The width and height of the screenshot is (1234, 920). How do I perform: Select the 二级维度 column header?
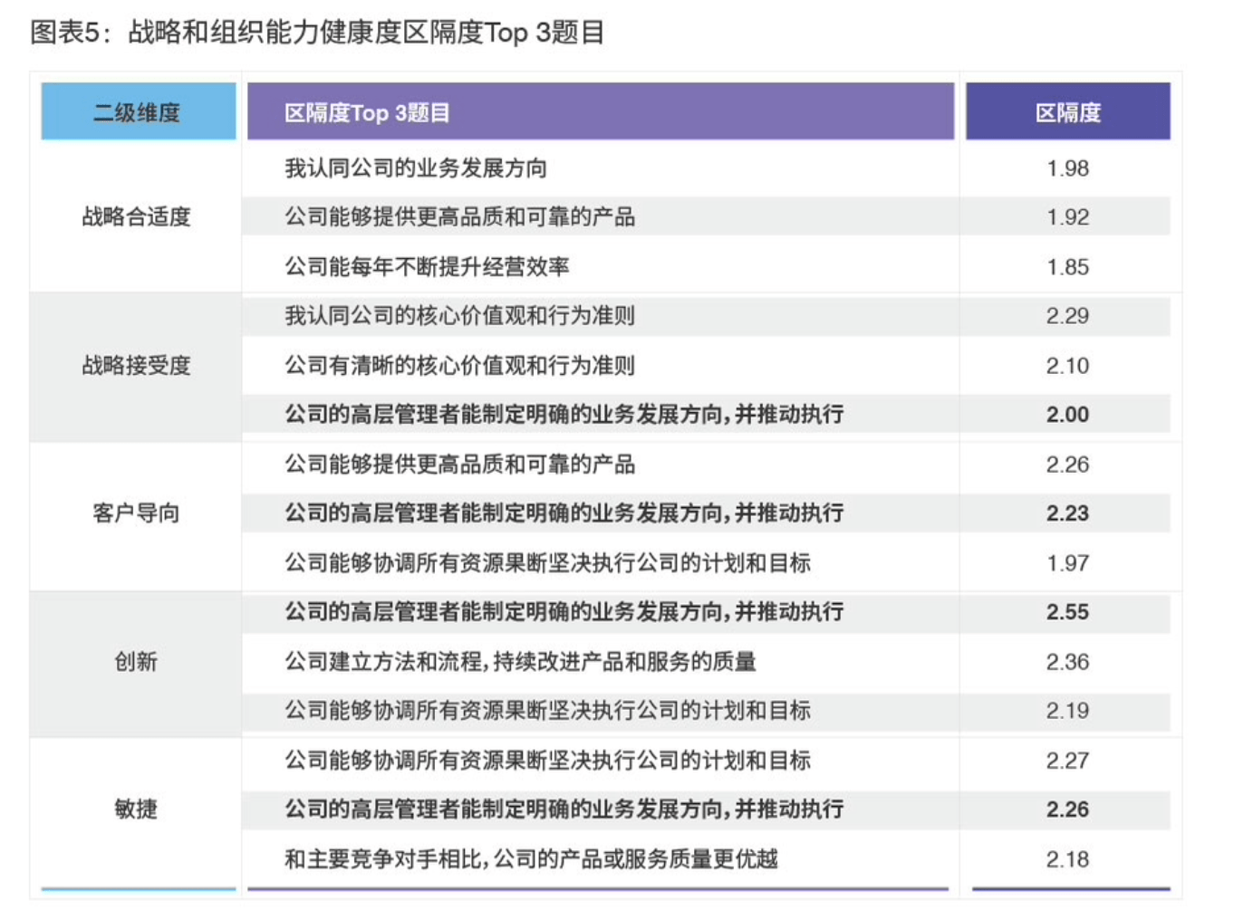click(x=137, y=110)
